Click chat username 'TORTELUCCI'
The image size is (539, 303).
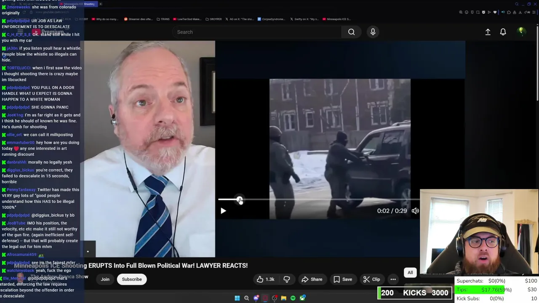pos(19,68)
